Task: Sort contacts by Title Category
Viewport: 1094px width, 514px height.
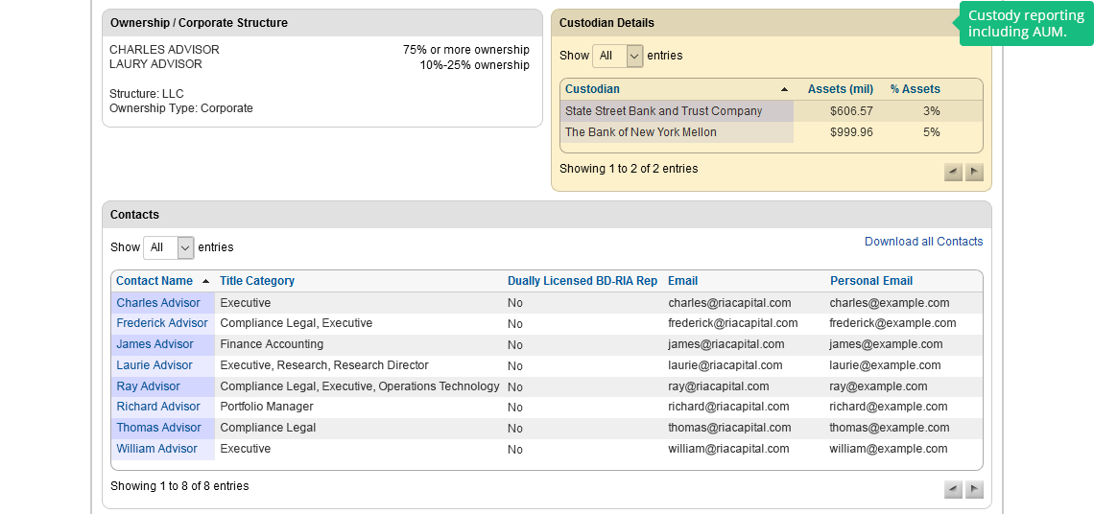Action: click(x=257, y=281)
